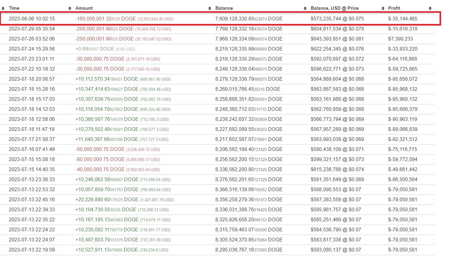449x256 pixels.
Task: Sort by the Balance, USD @ Price header
Action: point(334,8)
